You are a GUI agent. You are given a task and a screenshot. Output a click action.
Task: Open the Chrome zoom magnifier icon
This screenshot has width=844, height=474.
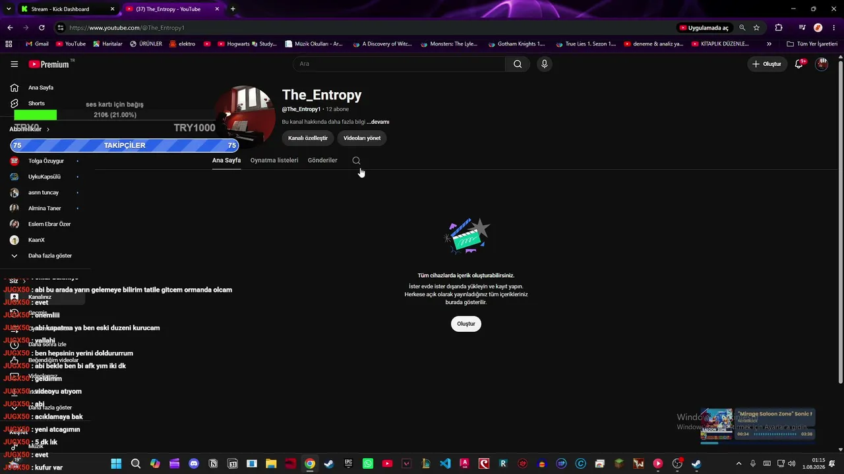(742, 28)
